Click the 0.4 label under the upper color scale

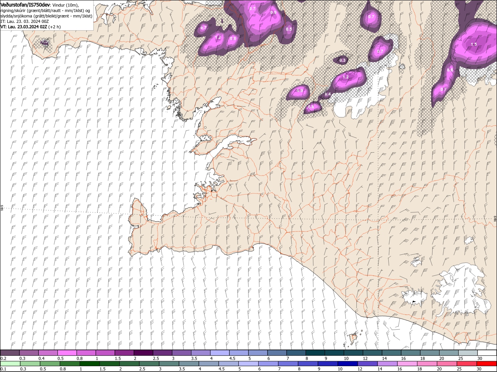[x=42, y=358]
